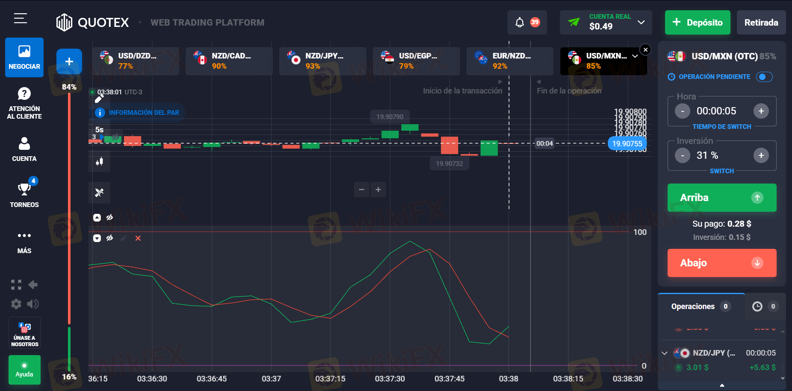Screen dimensions: 792x391
Task: Open the indicators and drawing tools panel
Action: (x=99, y=193)
